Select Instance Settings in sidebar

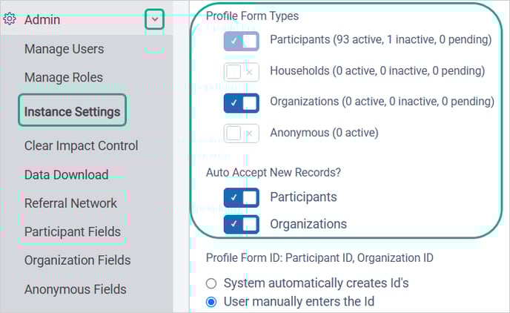(72, 111)
